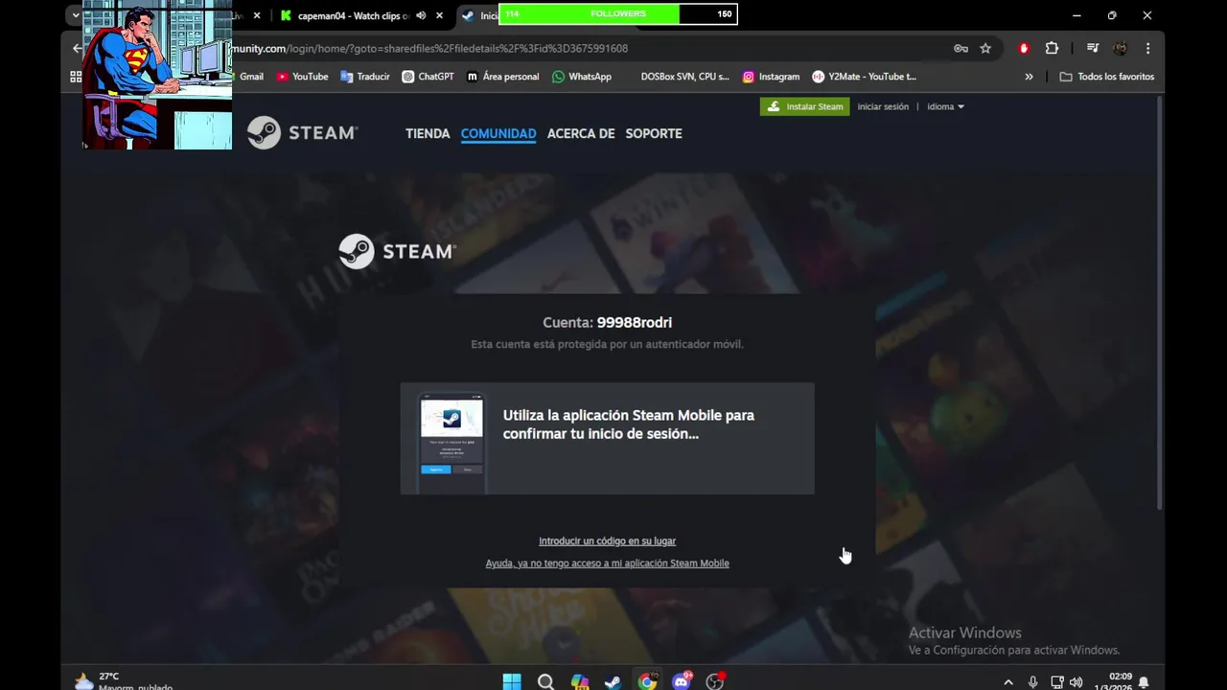Close the first browser tab
1227x690 pixels.
tap(256, 15)
